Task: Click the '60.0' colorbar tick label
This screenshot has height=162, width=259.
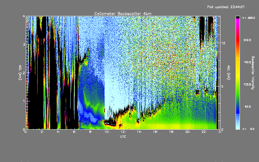Action: click(x=248, y=107)
